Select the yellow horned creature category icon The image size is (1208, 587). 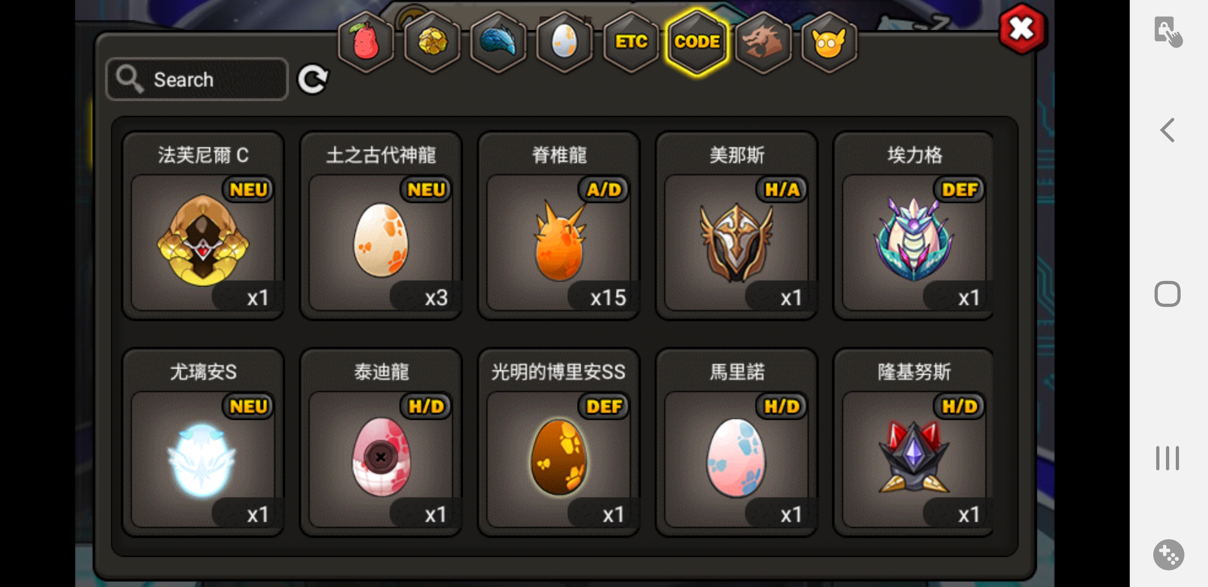[829, 42]
